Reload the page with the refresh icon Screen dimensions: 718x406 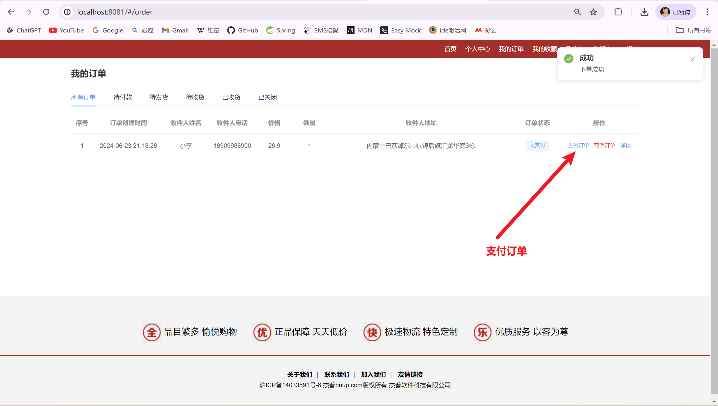46,12
